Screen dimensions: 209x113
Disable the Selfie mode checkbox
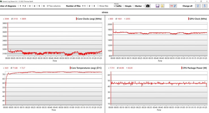115,6
